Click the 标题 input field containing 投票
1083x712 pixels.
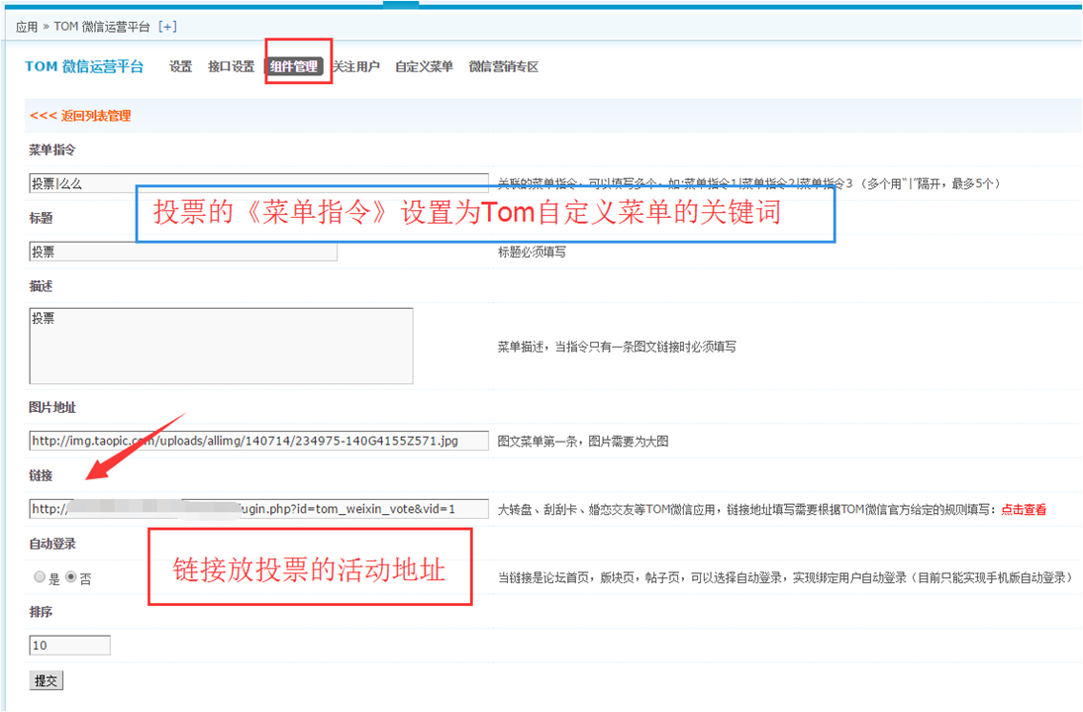pos(183,252)
